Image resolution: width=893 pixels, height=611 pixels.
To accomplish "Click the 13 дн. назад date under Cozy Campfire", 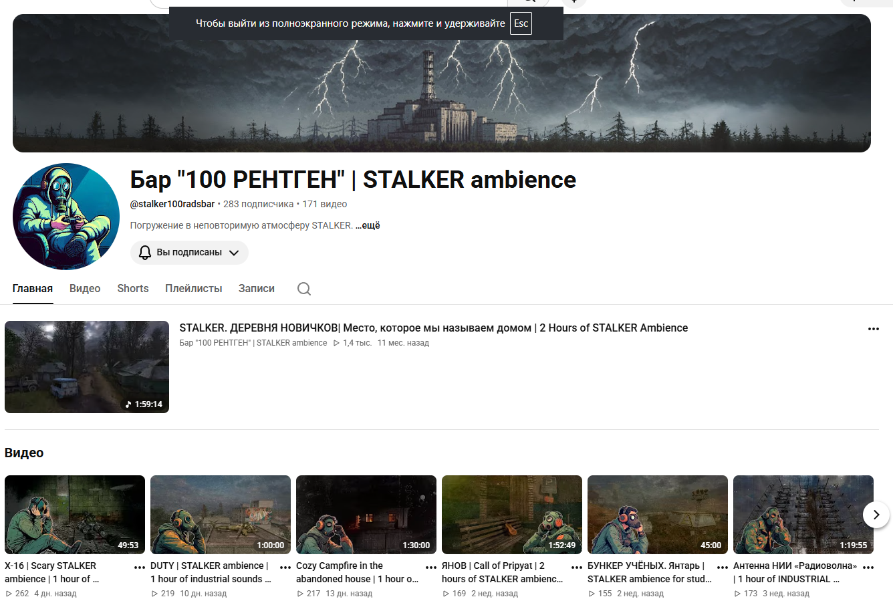I will [x=349, y=594].
